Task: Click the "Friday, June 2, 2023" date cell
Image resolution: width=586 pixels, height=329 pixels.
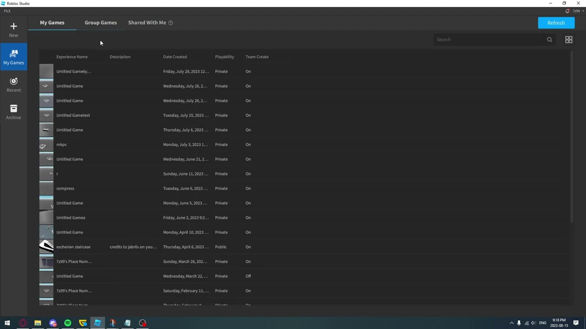Action: (186, 218)
